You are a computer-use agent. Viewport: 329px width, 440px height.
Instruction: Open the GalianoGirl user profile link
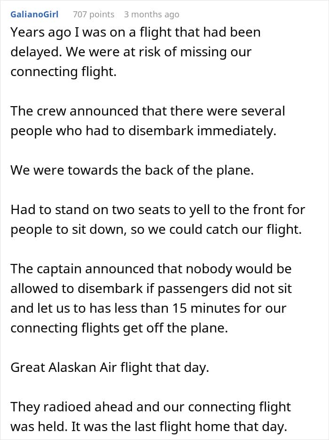click(x=34, y=14)
